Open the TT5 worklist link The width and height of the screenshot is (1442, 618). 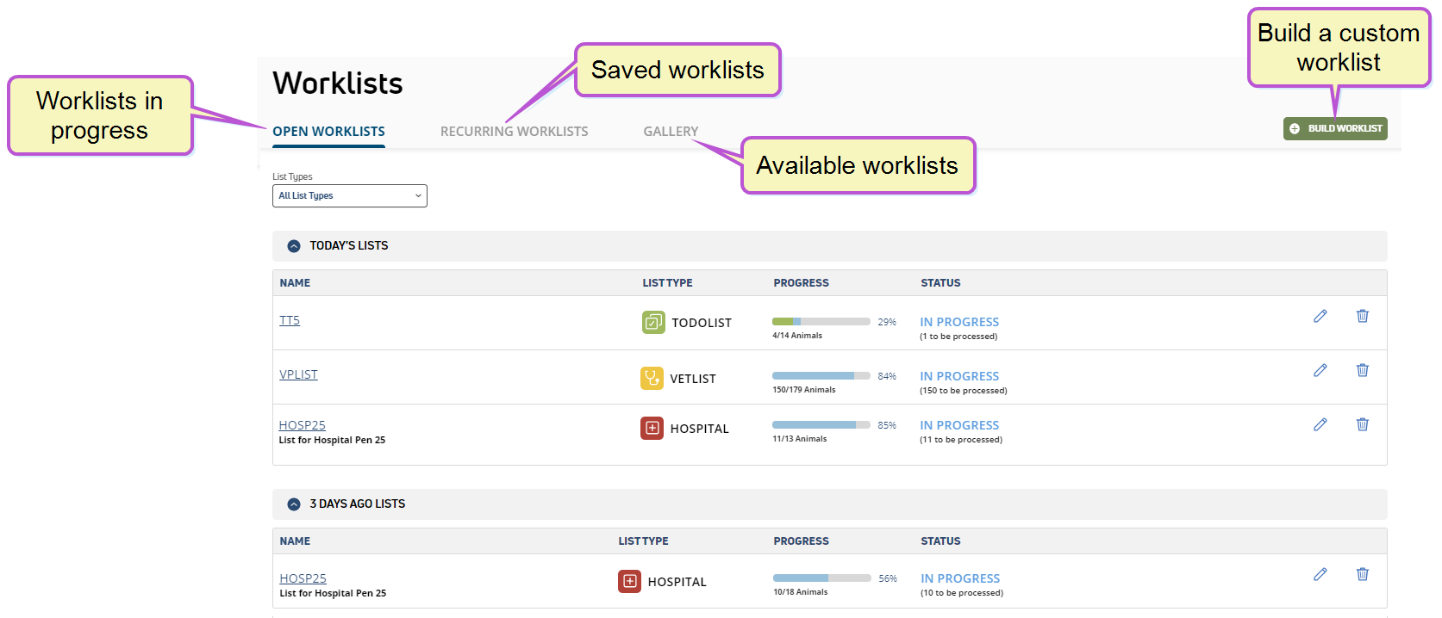click(x=290, y=320)
